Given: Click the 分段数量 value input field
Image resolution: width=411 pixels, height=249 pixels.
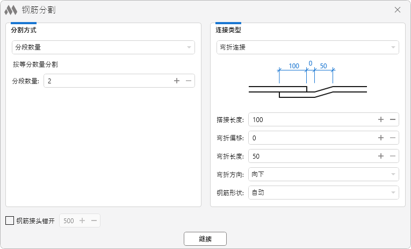Looking at the screenshot, I should [x=107, y=81].
